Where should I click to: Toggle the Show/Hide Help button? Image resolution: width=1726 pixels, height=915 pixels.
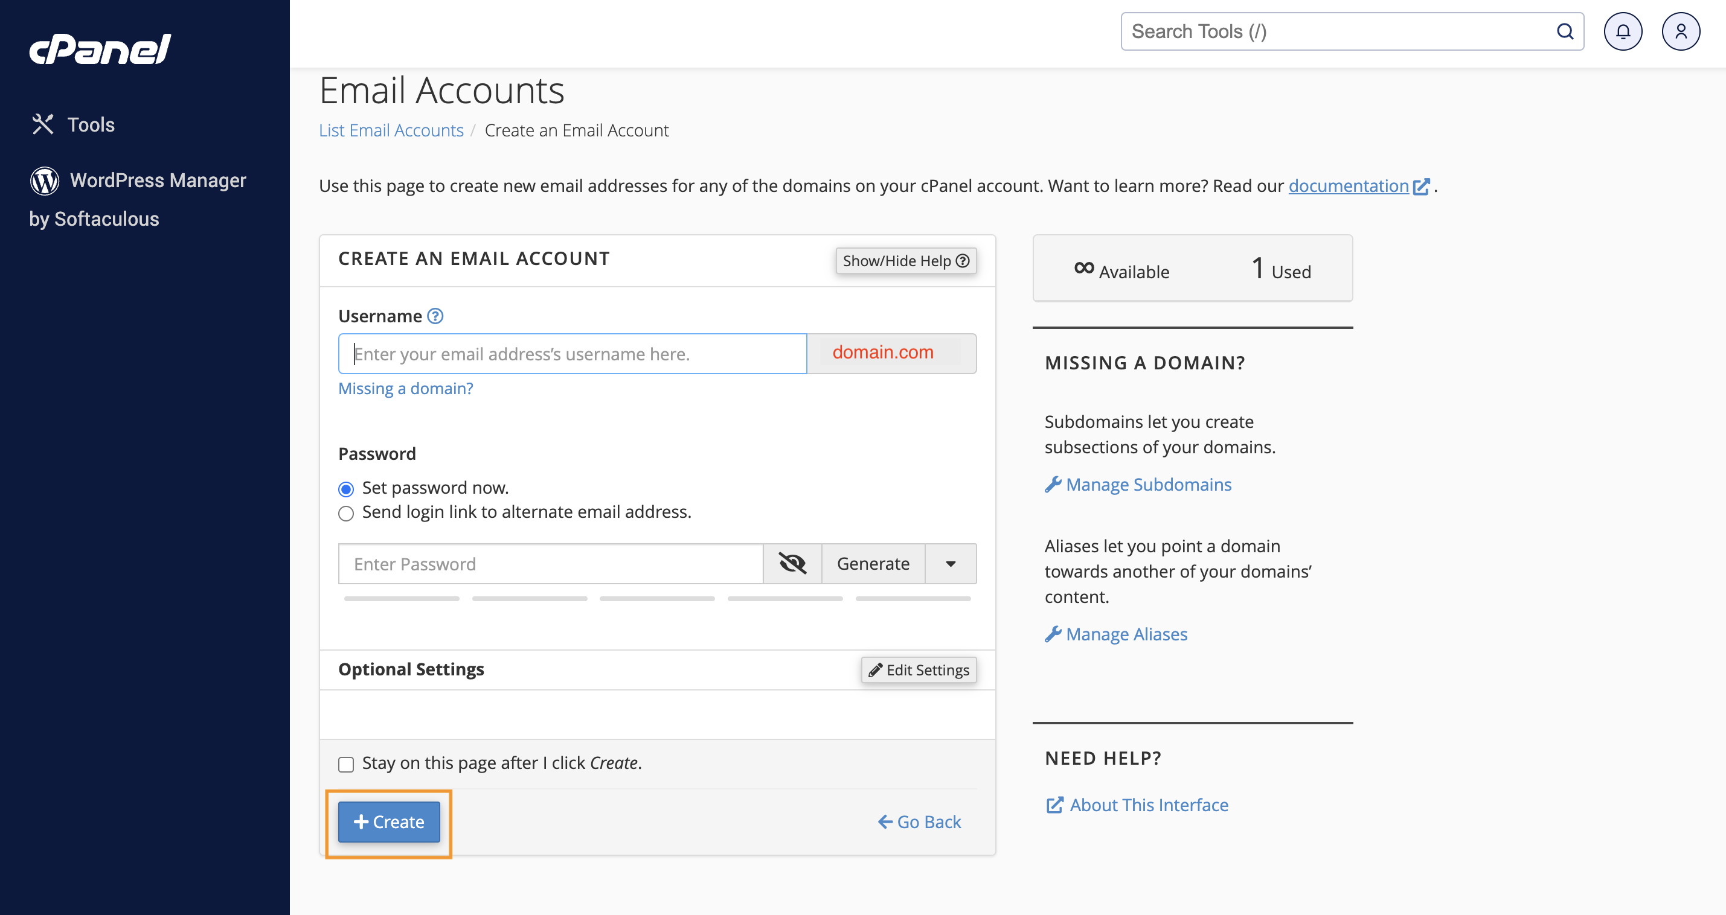point(905,261)
